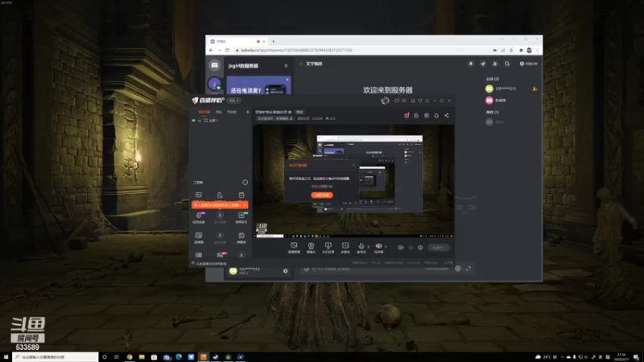Close the dialog shown in the stream preview
Viewport: 644px width, 362px height.
[x=353, y=165]
